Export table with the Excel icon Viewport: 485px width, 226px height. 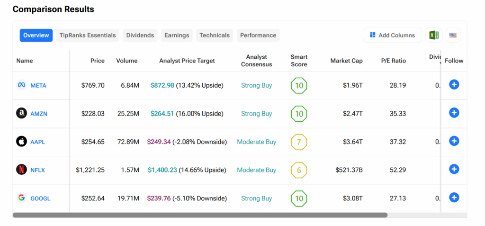pyautogui.click(x=434, y=35)
